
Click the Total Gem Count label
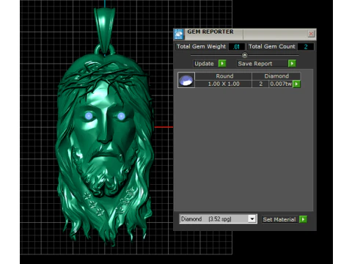pyautogui.click(x=272, y=46)
